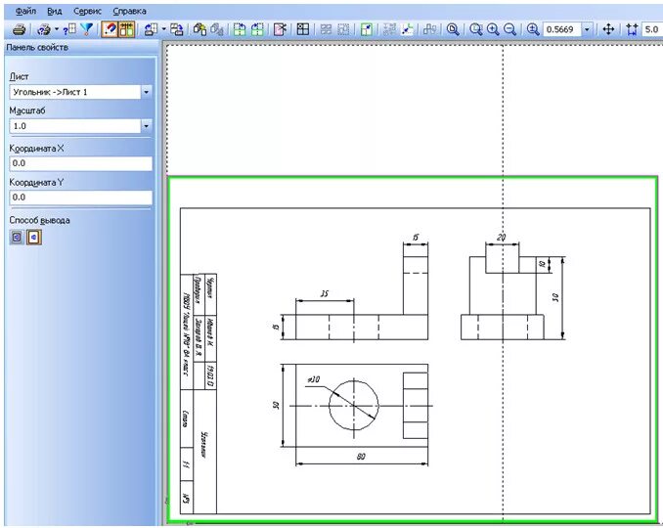Click the four-pane grid layout icon
Viewport: 663px width, 528px height.
click(x=303, y=29)
